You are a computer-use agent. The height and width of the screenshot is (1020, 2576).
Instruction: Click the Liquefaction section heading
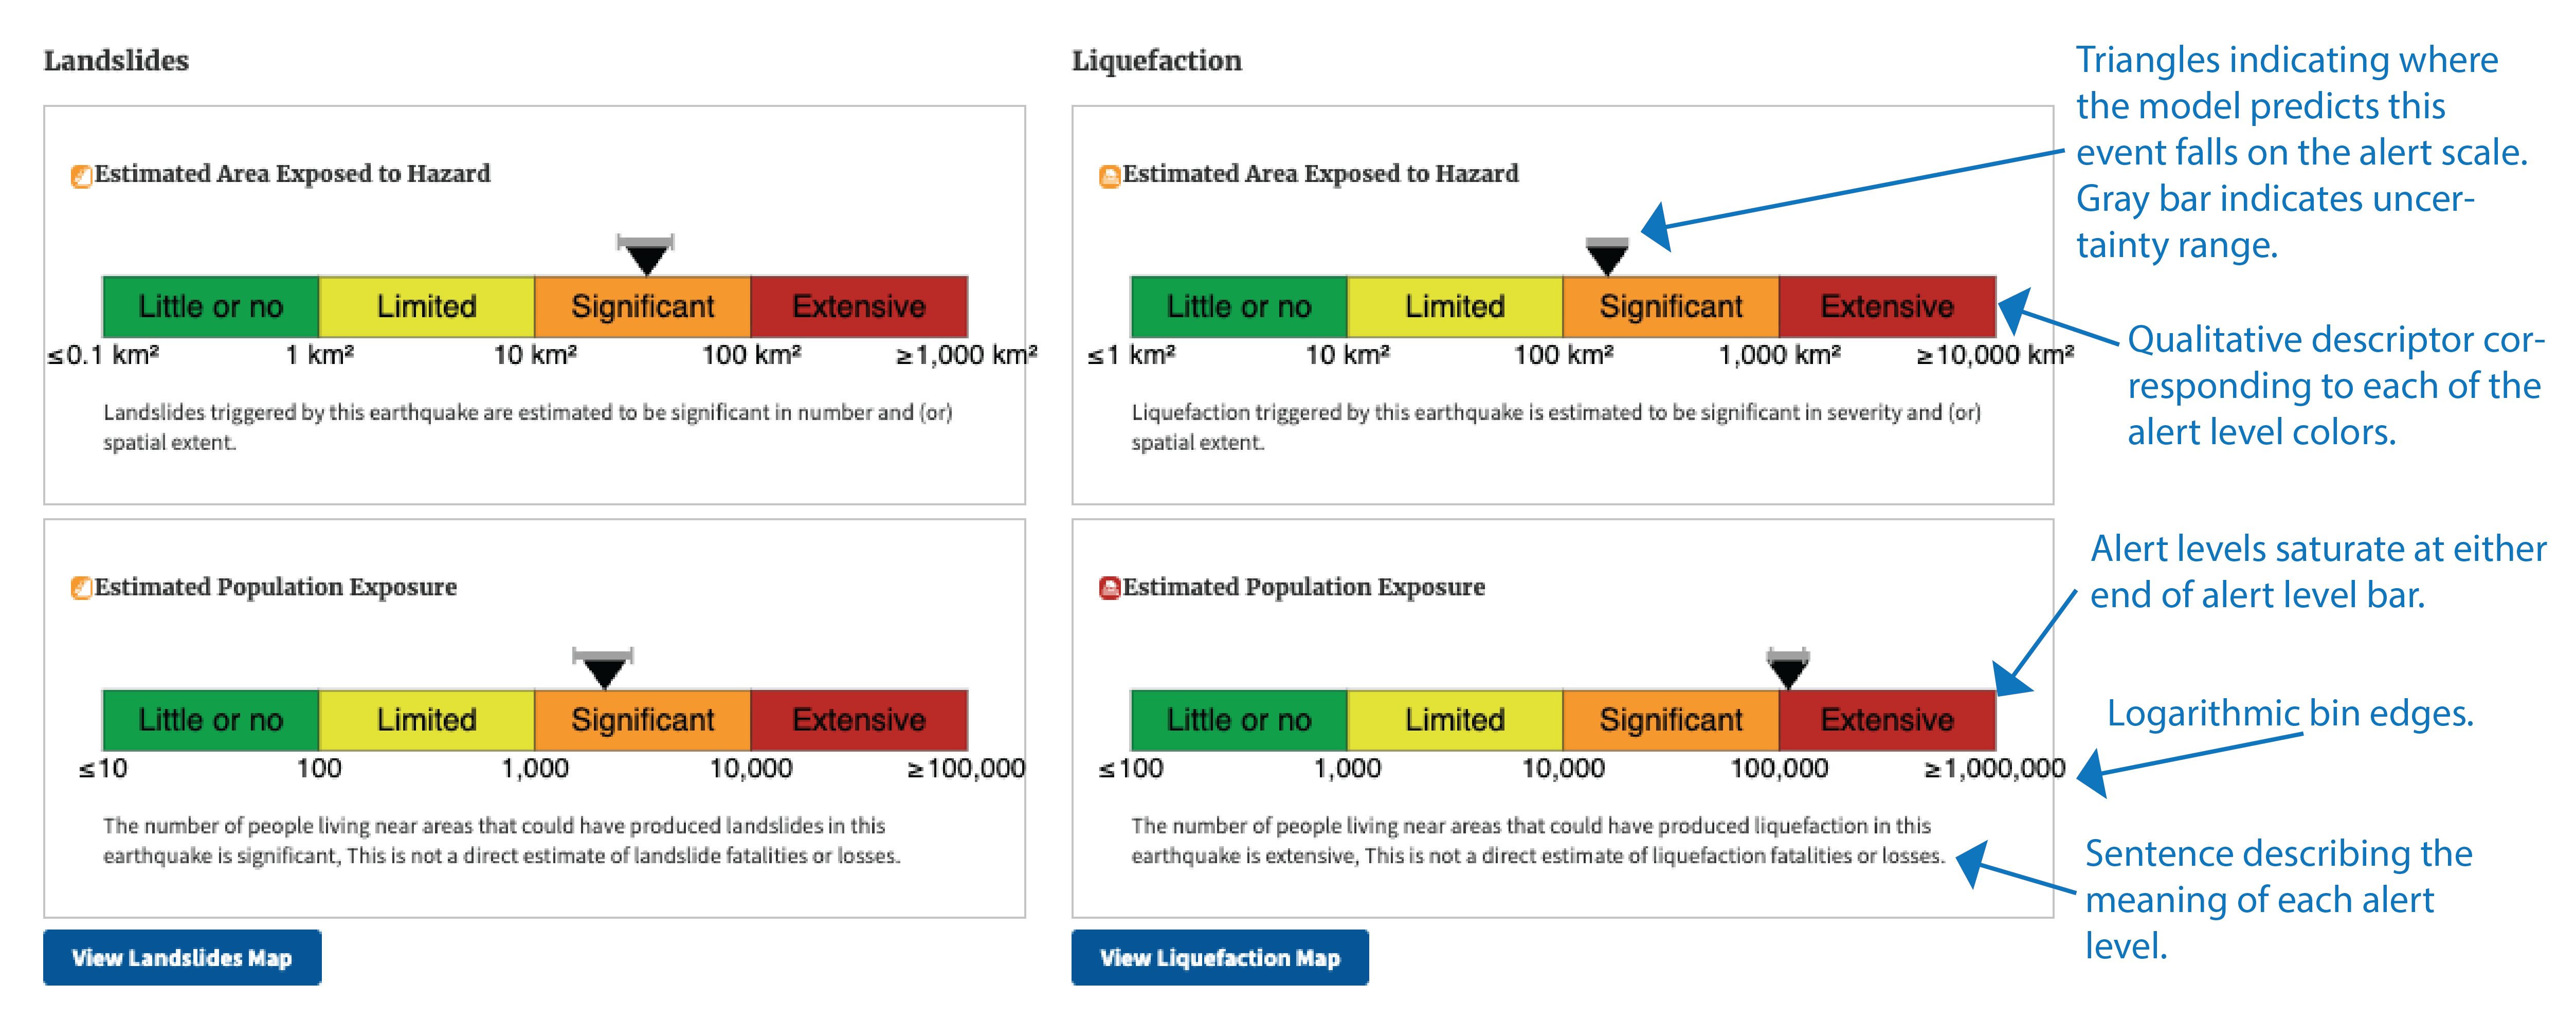pyautogui.click(x=1157, y=60)
